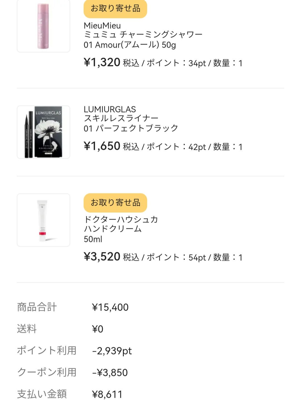Tap the お取り寄せ品 badge above ドクターハウシュカ

(x=115, y=203)
